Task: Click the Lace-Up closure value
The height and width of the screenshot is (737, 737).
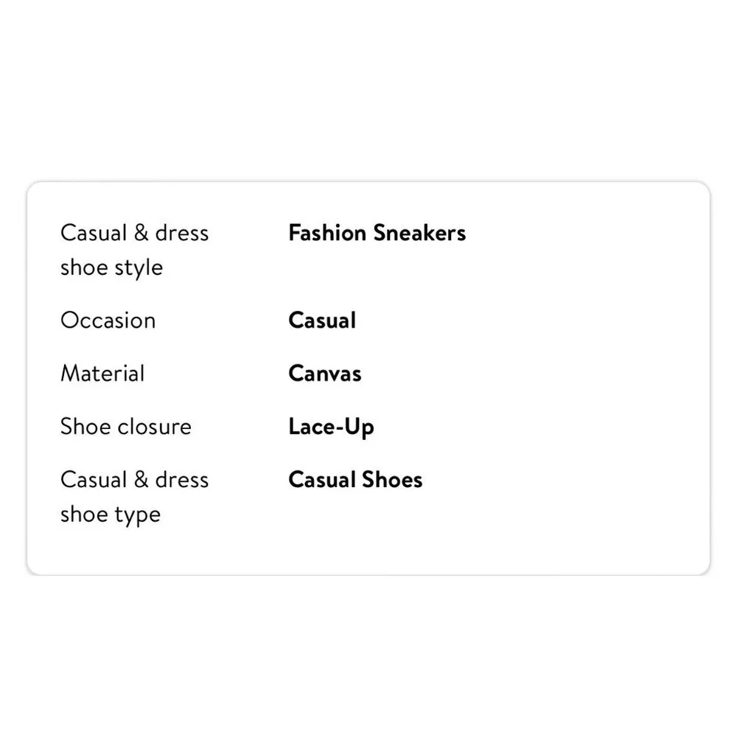Action: [x=332, y=427]
